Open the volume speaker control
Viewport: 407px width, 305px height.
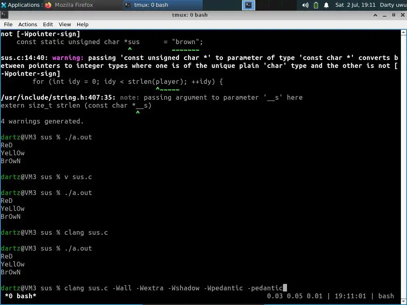point(305,5)
